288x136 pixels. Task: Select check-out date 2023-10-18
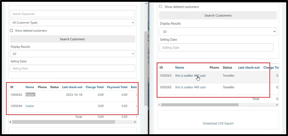(x=75, y=95)
